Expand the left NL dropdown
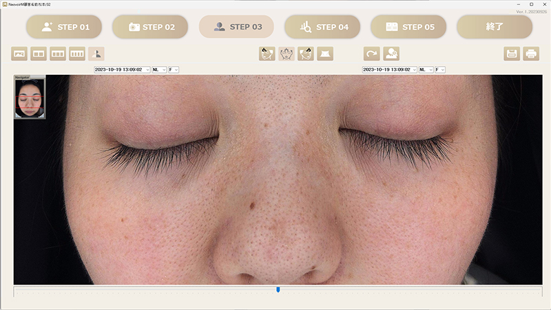551x310 pixels. coord(164,69)
